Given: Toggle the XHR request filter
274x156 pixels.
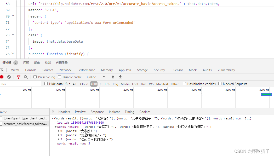Looking at the screenshot, I should [x=94, y=84].
